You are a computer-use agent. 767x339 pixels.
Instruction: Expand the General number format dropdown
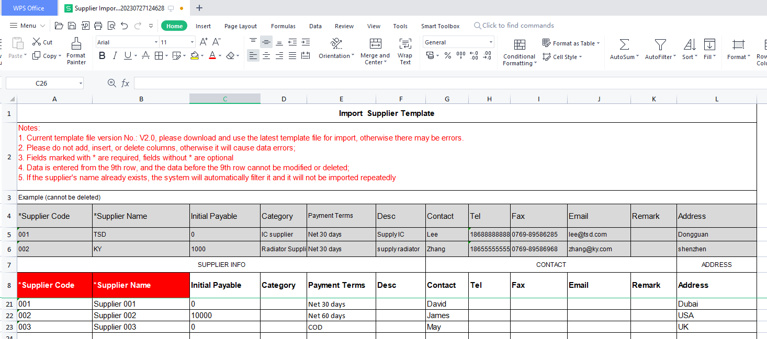click(491, 42)
